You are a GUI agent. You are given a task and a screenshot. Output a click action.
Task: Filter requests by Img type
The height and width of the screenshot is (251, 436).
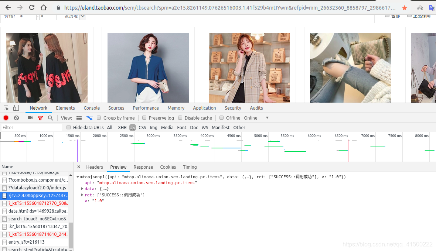(x=153, y=127)
